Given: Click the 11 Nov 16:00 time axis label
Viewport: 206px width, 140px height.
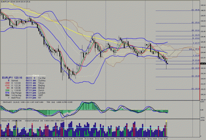Looking at the screenshot, I should coord(162,139).
